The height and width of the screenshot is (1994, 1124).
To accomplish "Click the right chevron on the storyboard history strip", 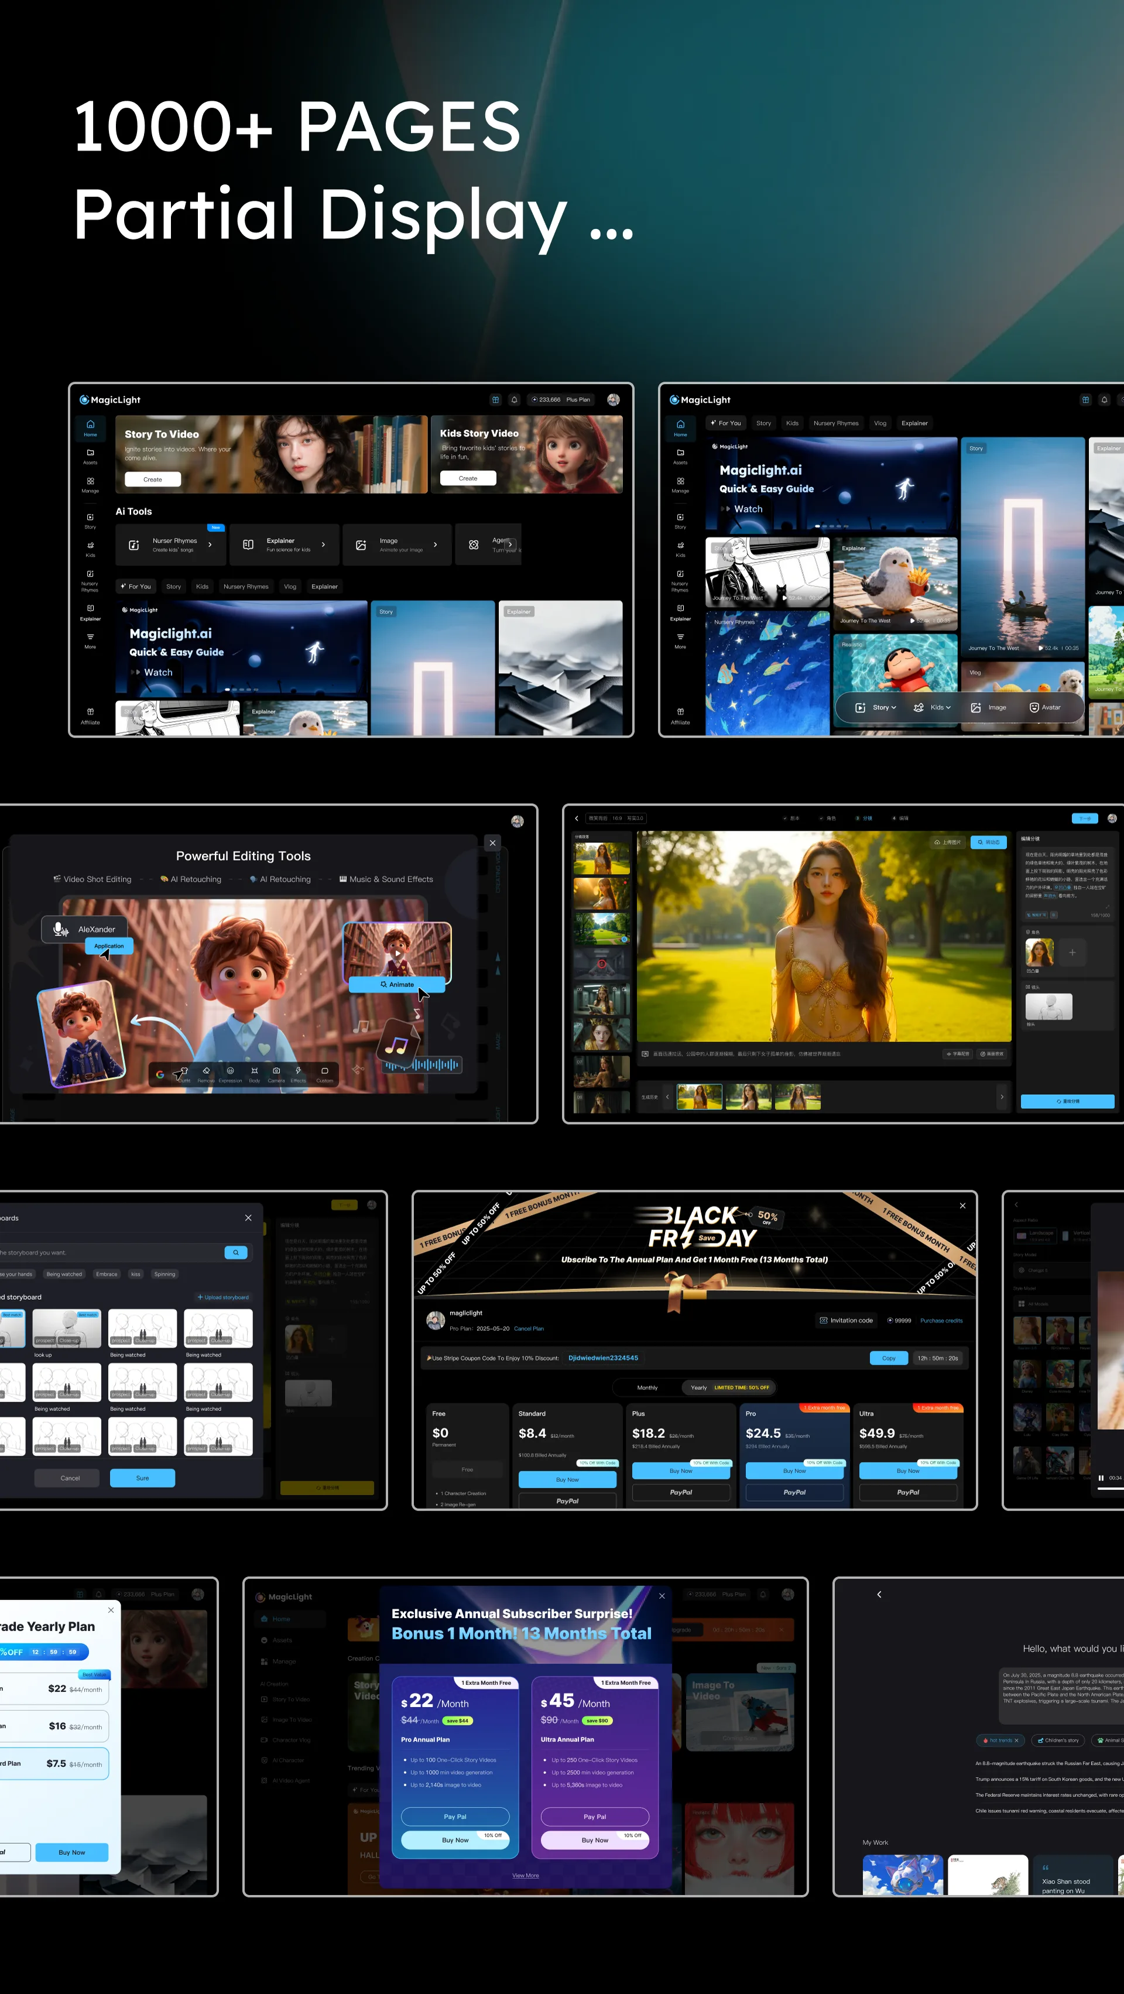I will pyautogui.click(x=1002, y=1097).
